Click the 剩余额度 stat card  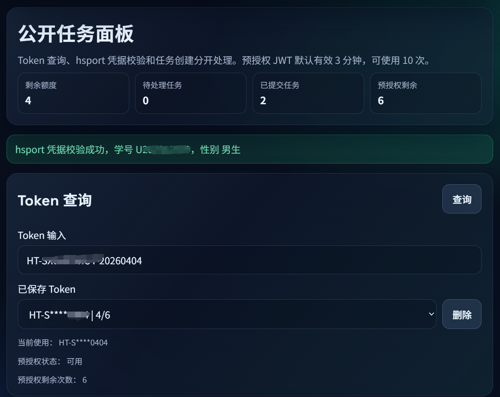[73, 93]
